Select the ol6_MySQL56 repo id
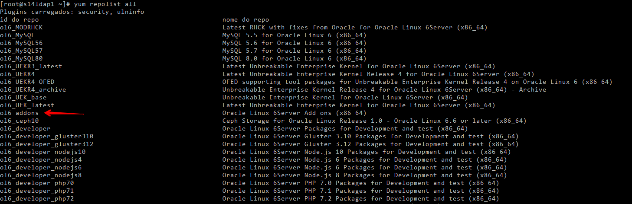The image size is (632, 204). 21,43
